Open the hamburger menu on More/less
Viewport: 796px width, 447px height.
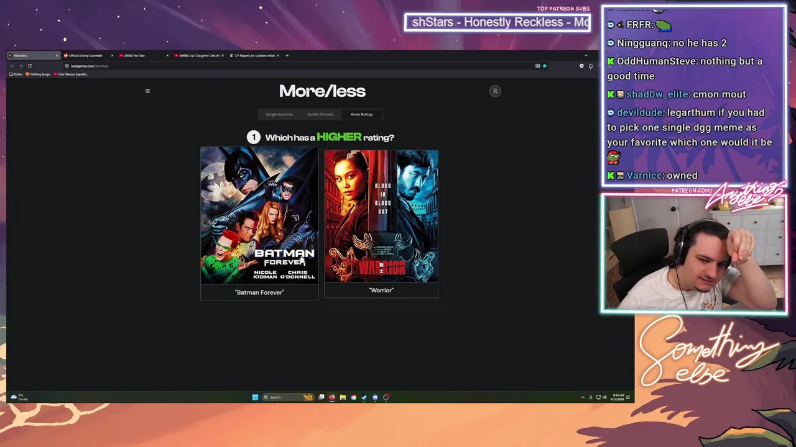pos(147,91)
